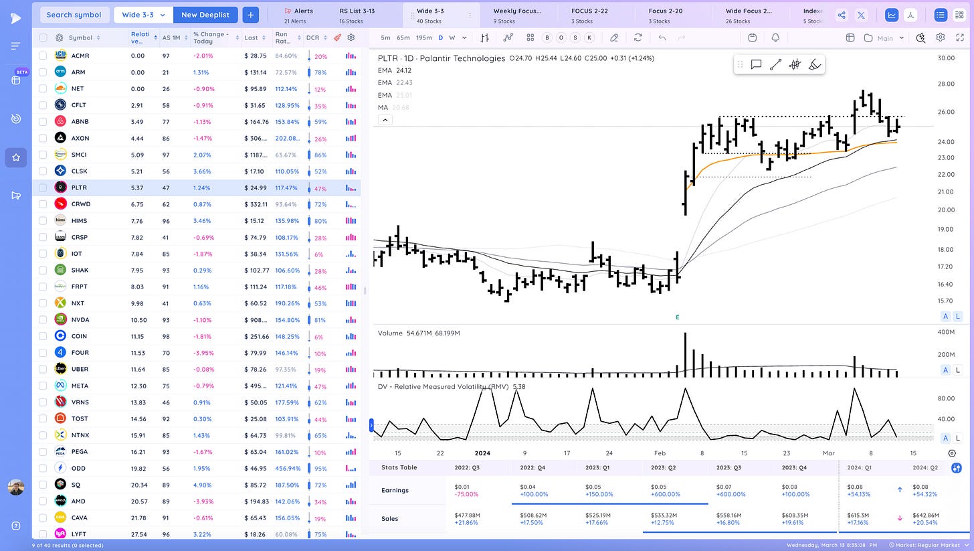The image size is (974, 551).
Task: Enter fullscreen chart mode
Action: point(961,37)
